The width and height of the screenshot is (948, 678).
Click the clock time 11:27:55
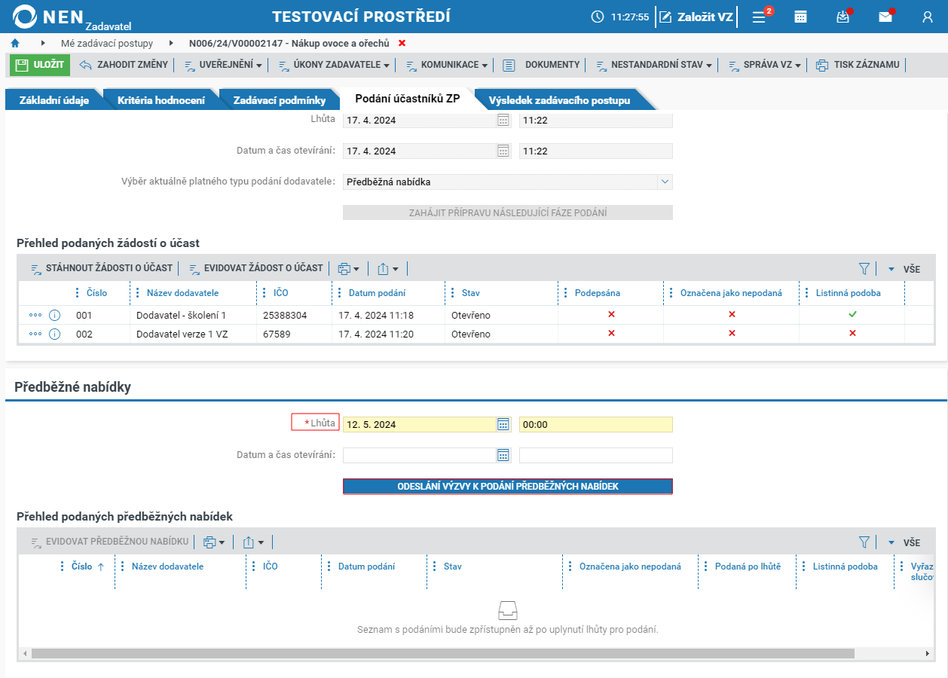tap(630, 17)
